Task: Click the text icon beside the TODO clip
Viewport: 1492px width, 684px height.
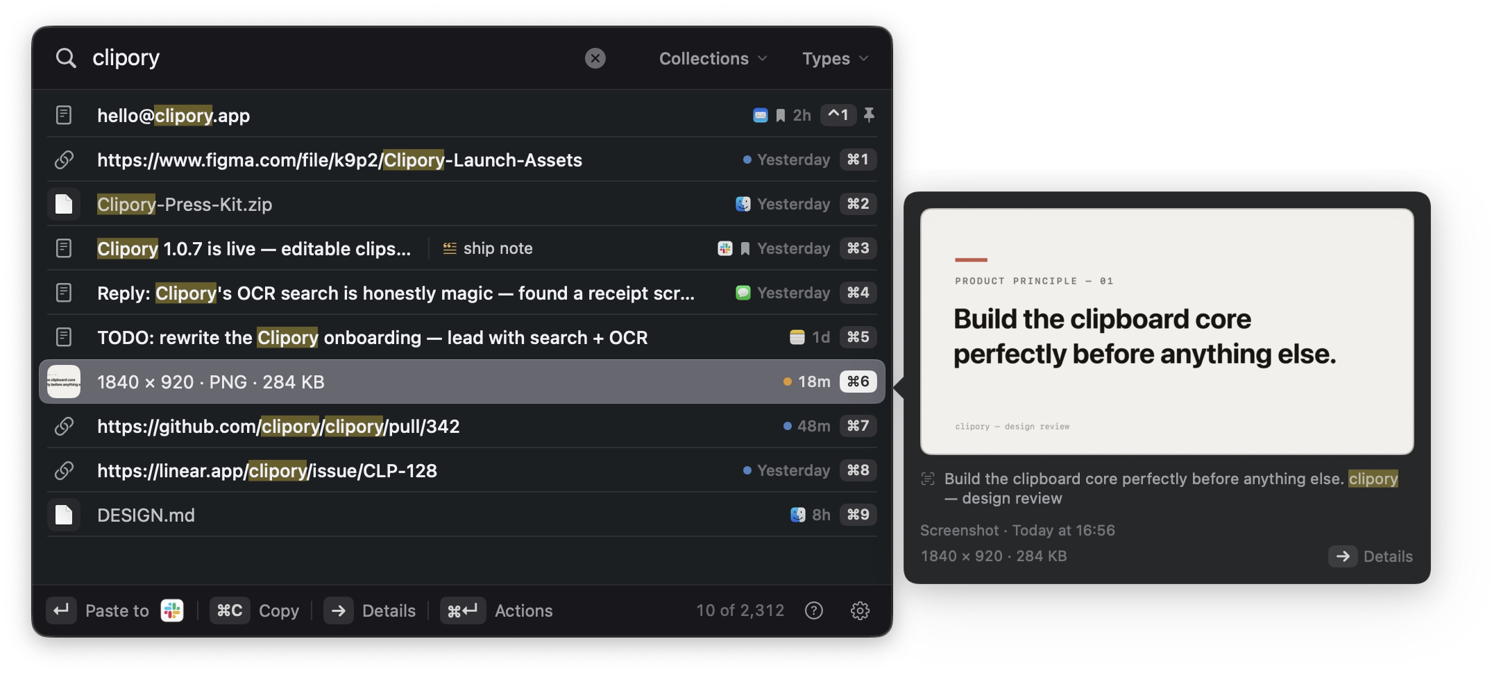Action: point(64,337)
